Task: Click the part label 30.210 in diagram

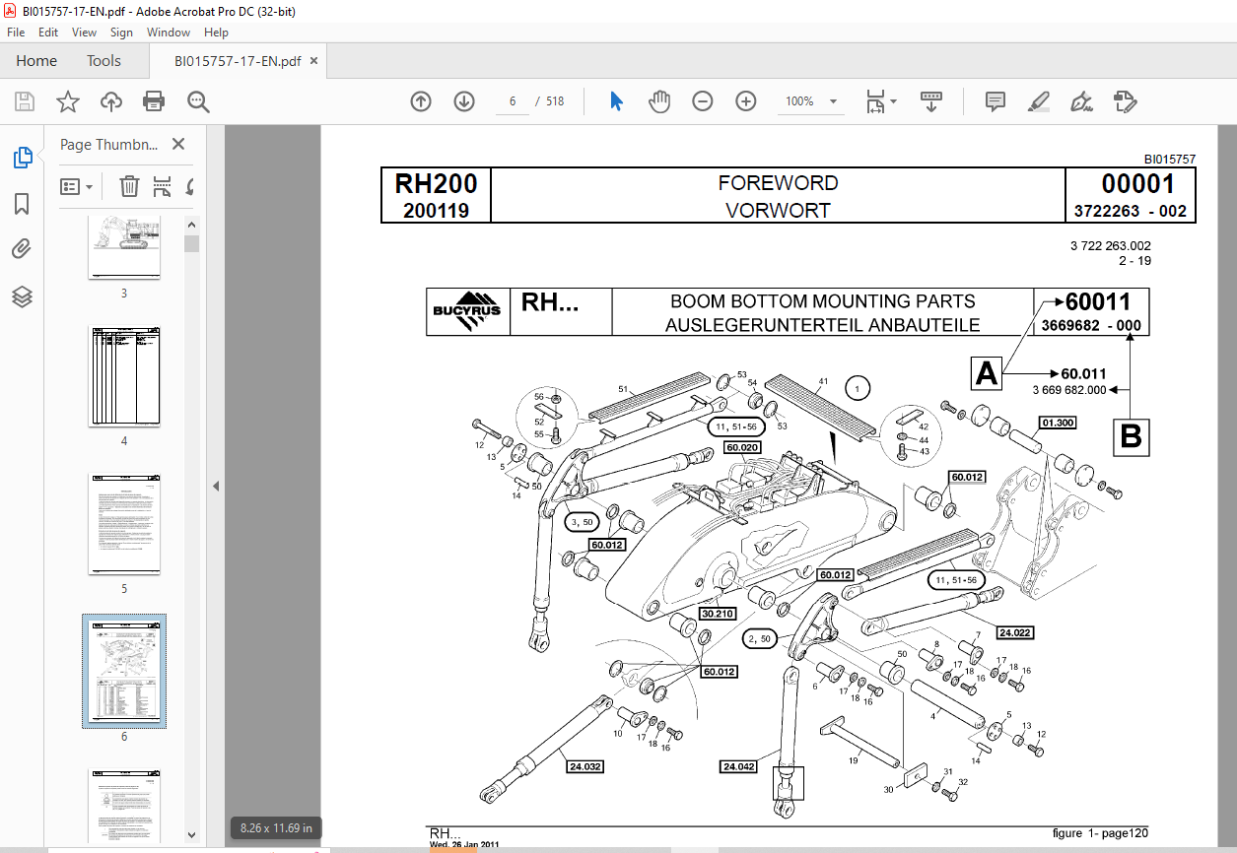Action: point(719,613)
